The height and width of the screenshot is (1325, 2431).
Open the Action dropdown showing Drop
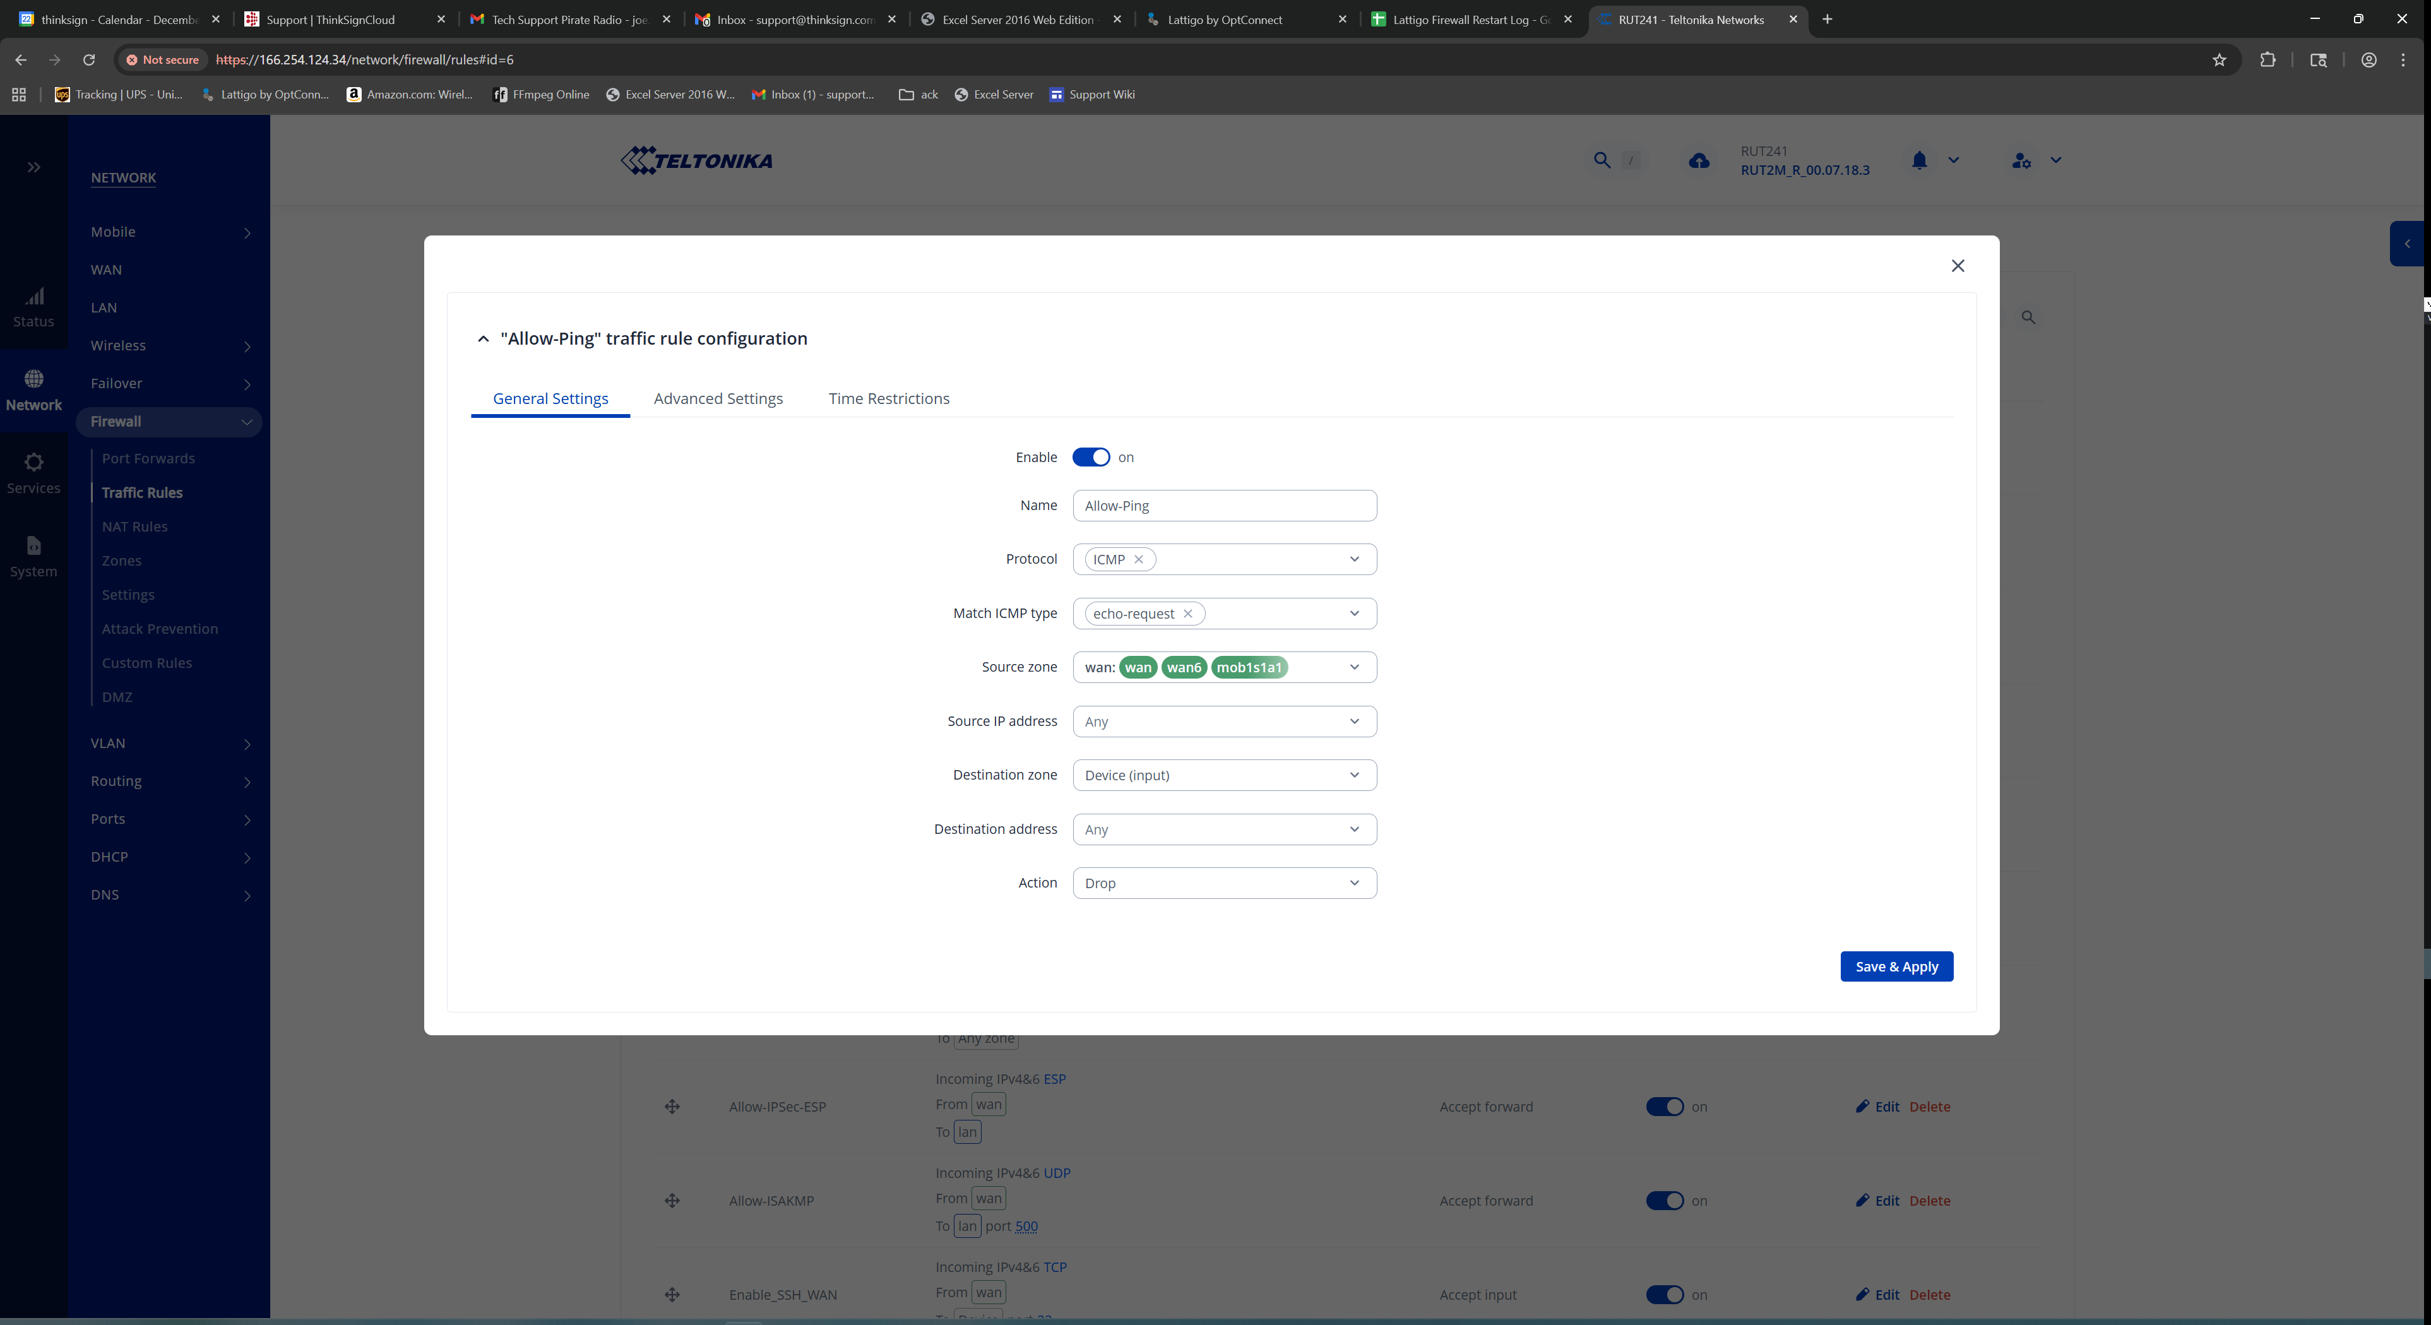coord(1224,883)
